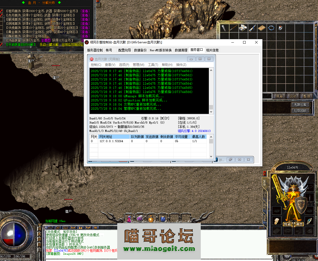Uncheck the red mark beside 祖玛首饰 quest line
This screenshot has width=318, height=261.
[x=2, y=11]
